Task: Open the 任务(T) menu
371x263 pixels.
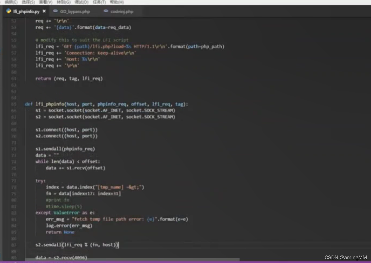Action: [99, 2]
